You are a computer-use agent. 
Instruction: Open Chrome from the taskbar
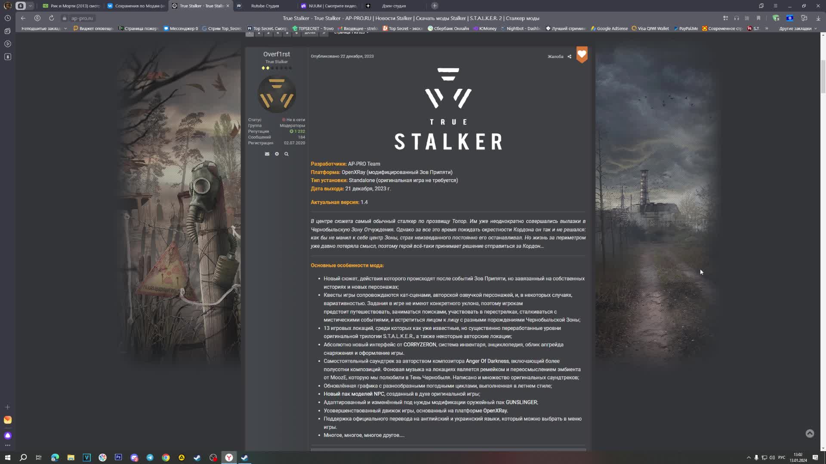(x=166, y=458)
